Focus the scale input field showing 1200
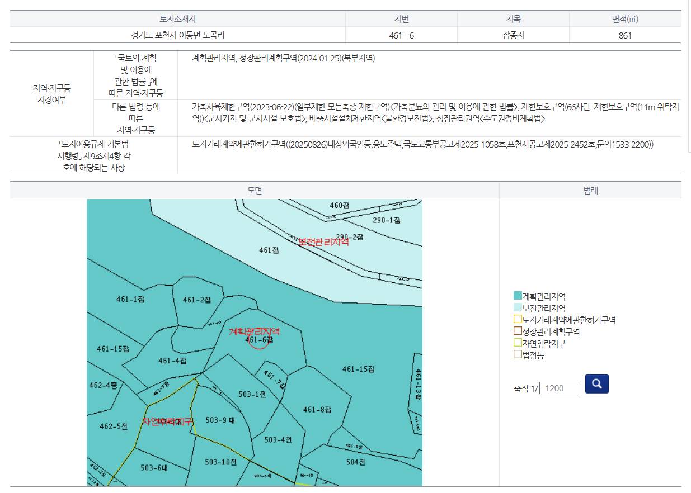The width and height of the screenshot is (691, 493). click(559, 388)
